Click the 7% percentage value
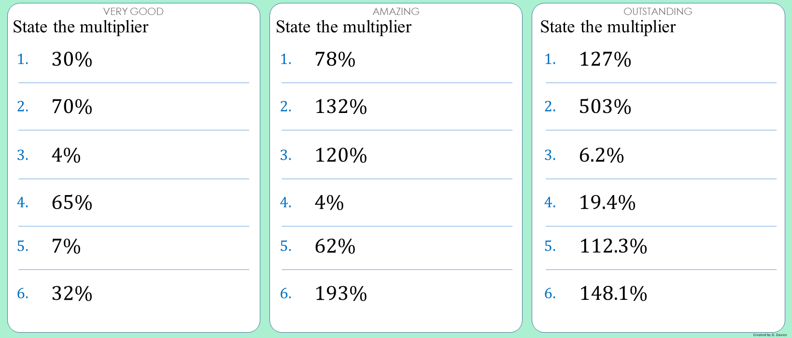Screen dimensions: 792x338 66,246
